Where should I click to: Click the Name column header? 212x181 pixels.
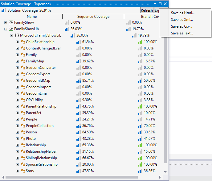[32, 17]
